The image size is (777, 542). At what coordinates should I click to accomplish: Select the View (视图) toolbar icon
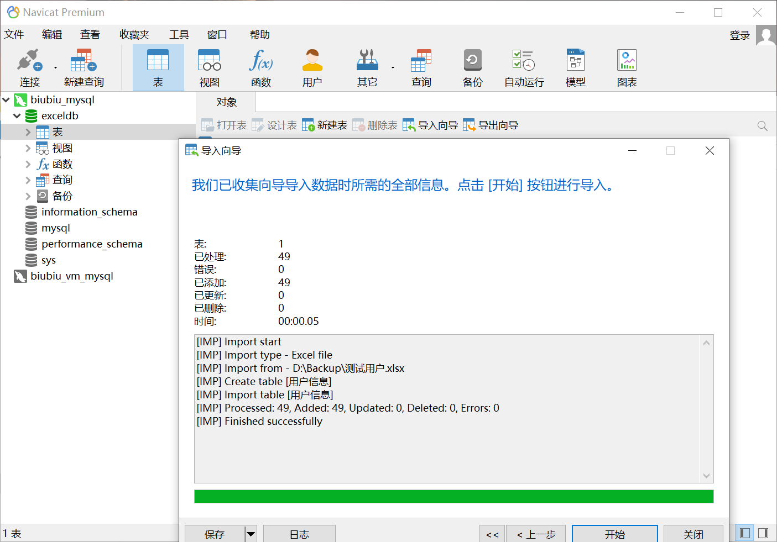pos(210,67)
